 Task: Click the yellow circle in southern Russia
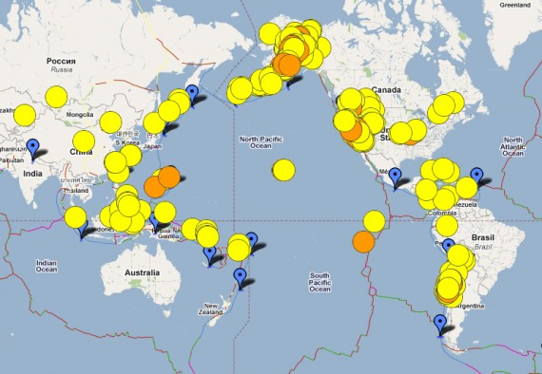[x=56, y=97]
